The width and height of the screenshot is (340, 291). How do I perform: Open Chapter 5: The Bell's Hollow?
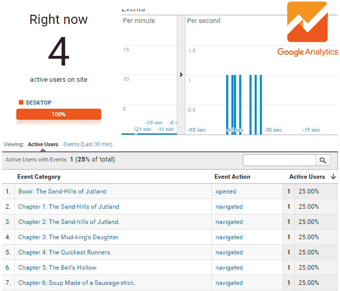click(57, 268)
